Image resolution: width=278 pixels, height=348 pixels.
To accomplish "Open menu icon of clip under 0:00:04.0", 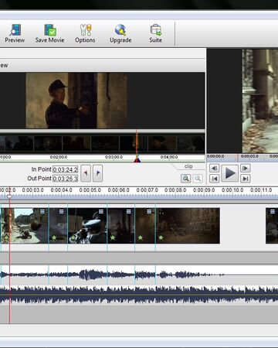I will click(x=61, y=212).
